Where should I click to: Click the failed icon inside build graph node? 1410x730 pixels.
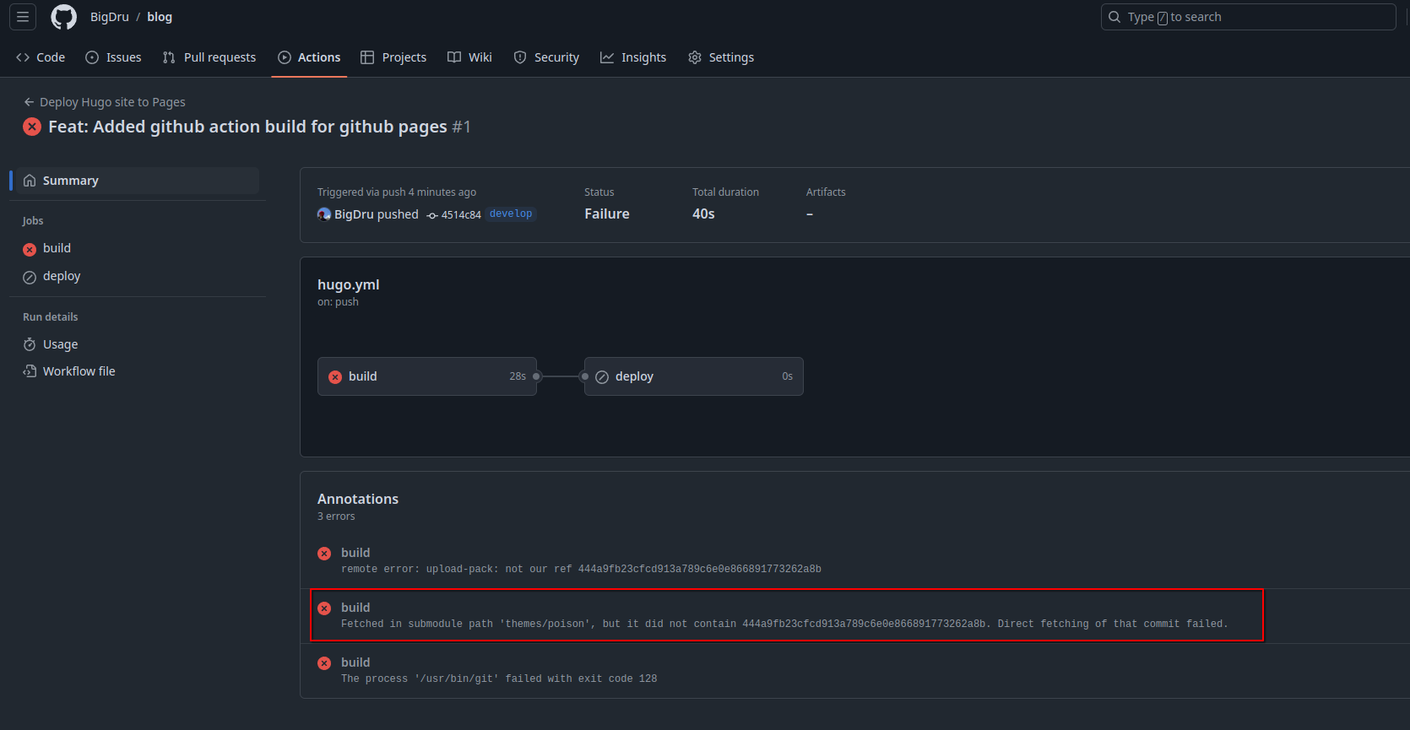[x=335, y=376]
